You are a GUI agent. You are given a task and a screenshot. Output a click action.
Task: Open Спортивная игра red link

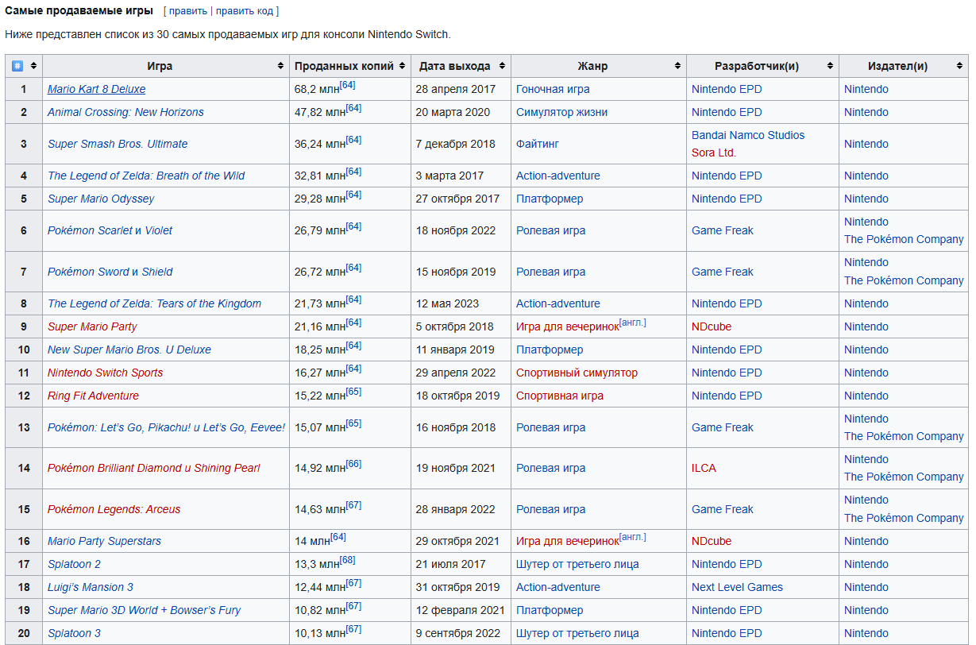560,396
